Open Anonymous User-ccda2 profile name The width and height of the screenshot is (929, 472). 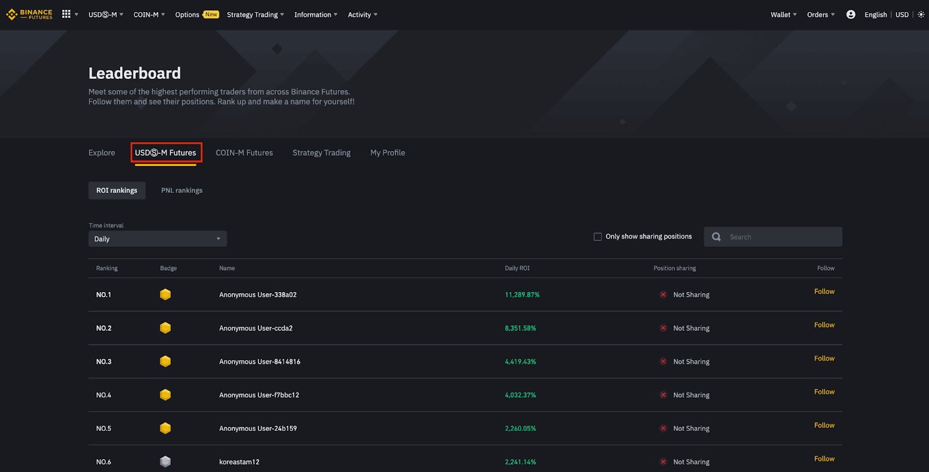tap(256, 328)
